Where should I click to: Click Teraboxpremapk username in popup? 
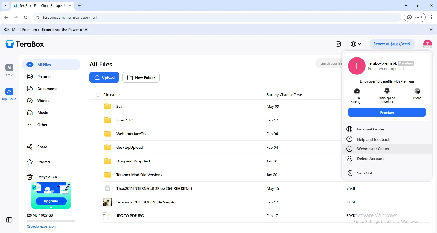pos(382,63)
